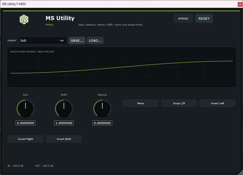Click the Balance knob
This screenshot has height=175, width=243.
[102, 108]
